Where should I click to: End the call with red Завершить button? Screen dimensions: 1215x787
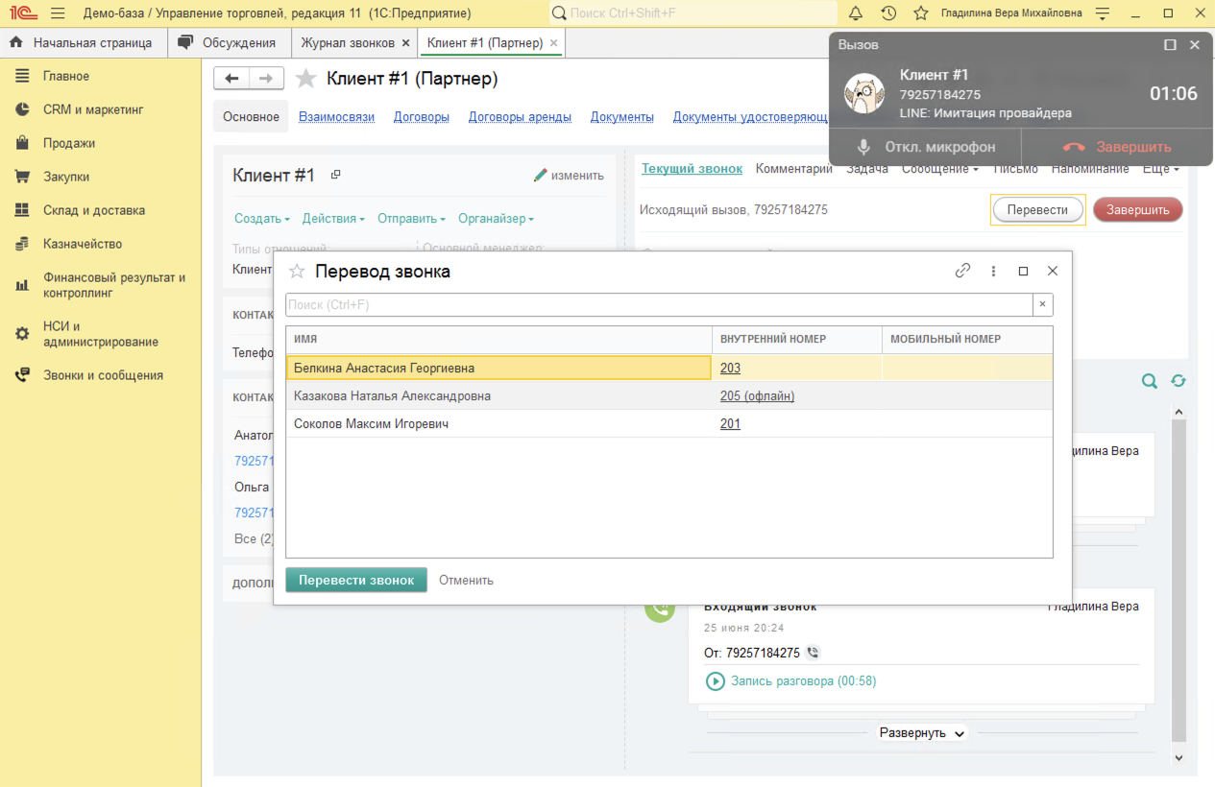[1137, 209]
